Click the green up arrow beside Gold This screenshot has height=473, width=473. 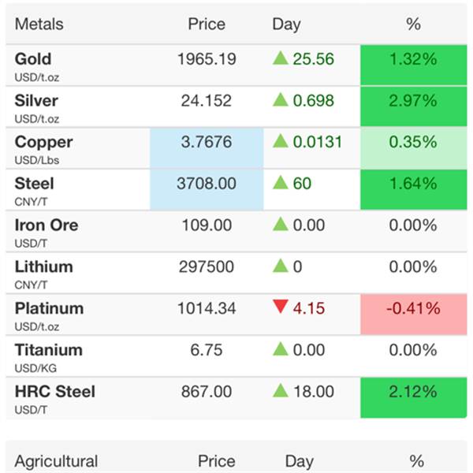280,59
